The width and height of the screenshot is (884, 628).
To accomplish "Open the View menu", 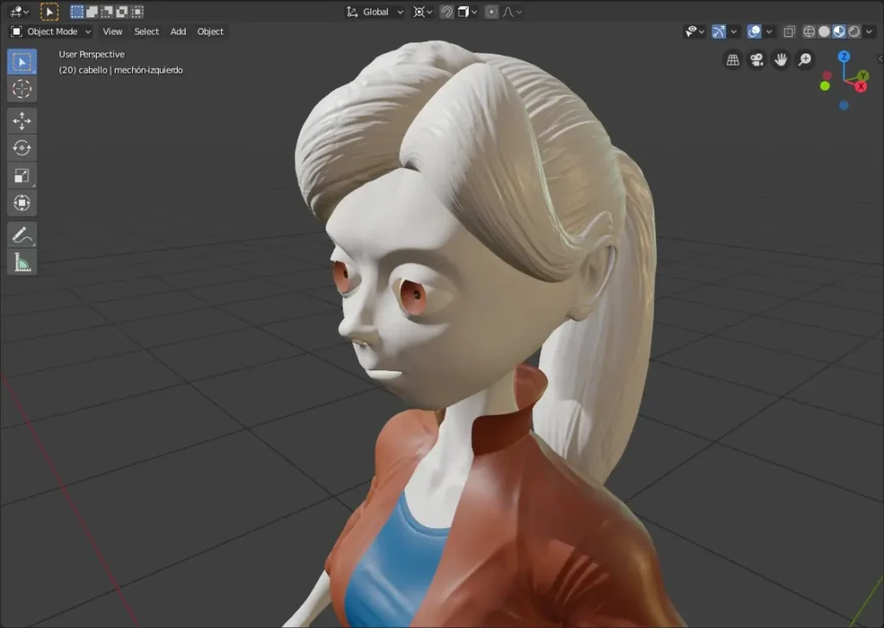I will [112, 32].
